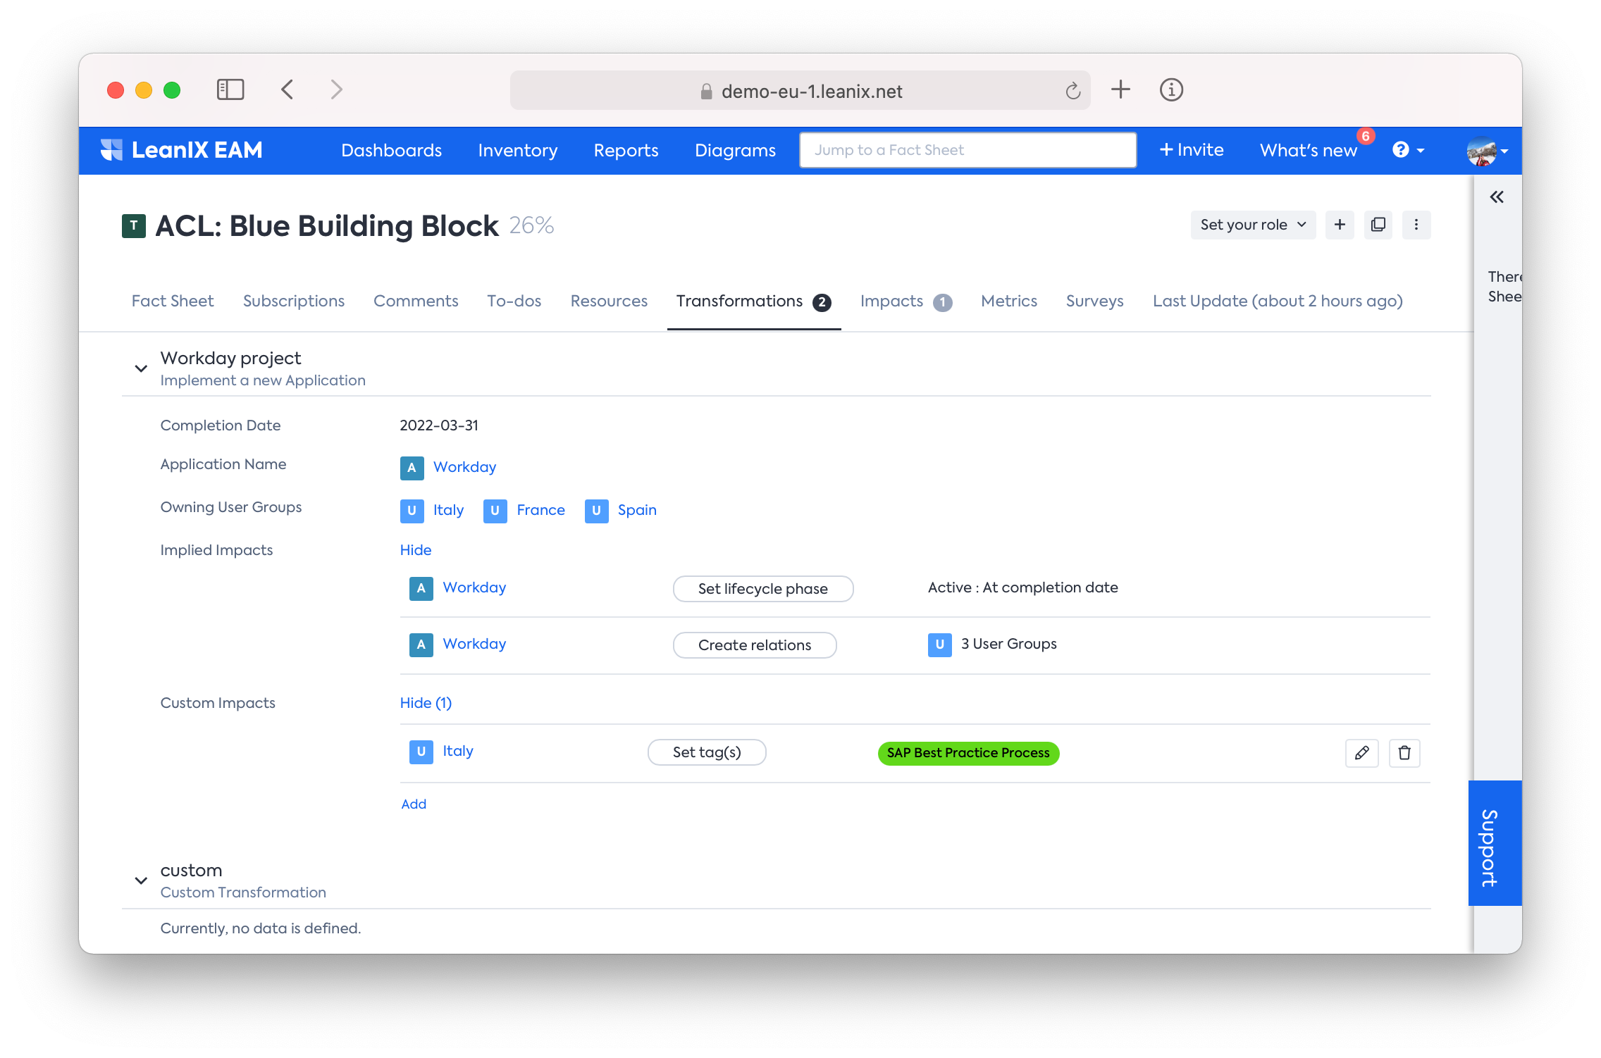Open the user avatar menu
The height and width of the screenshot is (1058, 1601).
pyautogui.click(x=1487, y=151)
